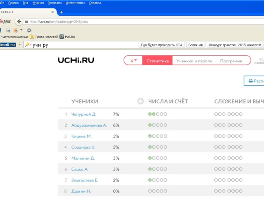Viewport: 264px width, 198px height.
Task: Click the browser back arrow button
Action: (19, 21)
